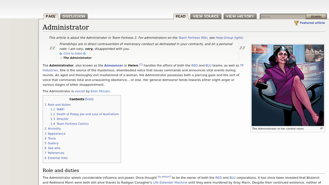The image size is (329, 185).
Task: Jump to 1.1 WAR! section
Action: [58, 109]
